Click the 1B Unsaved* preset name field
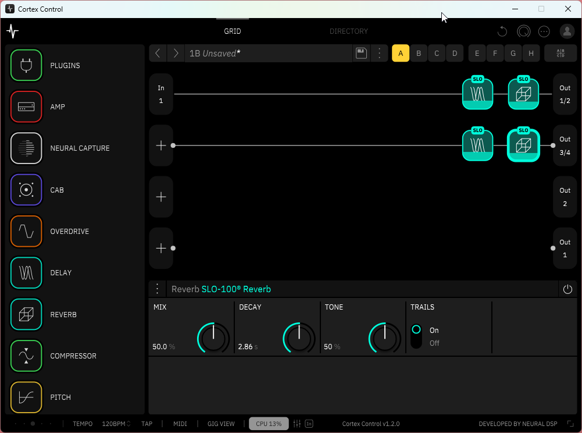Screen dimensions: 582x433 [x=269, y=53]
